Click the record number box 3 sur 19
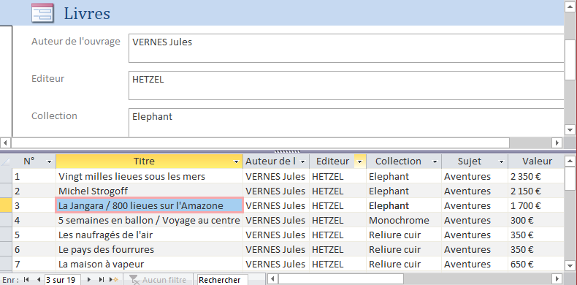The height and width of the screenshot is (285, 577). (x=63, y=280)
